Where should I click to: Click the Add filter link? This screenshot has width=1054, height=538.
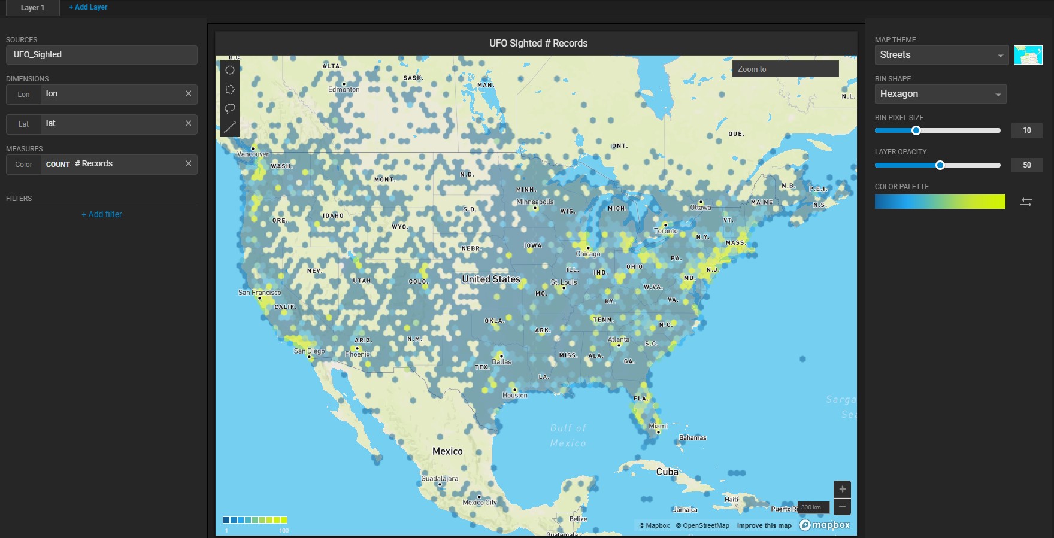click(102, 214)
